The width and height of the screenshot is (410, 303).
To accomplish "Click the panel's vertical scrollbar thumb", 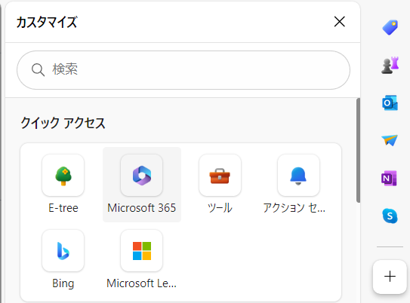I will [358, 150].
